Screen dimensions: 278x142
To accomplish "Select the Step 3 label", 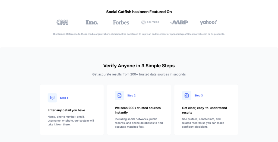I will tap(198, 96).
